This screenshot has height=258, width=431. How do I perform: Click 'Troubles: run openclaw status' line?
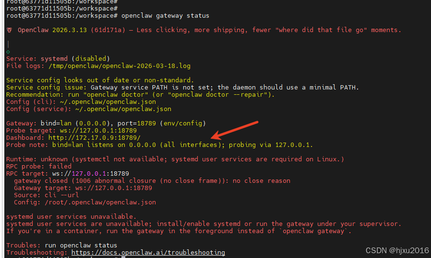tap(62, 245)
